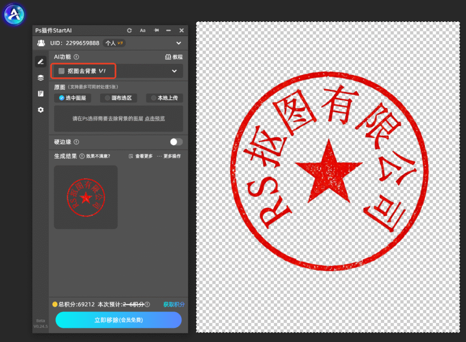Open the saved records sidebar icon
The height and width of the screenshot is (342, 466).
click(x=41, y=94)
